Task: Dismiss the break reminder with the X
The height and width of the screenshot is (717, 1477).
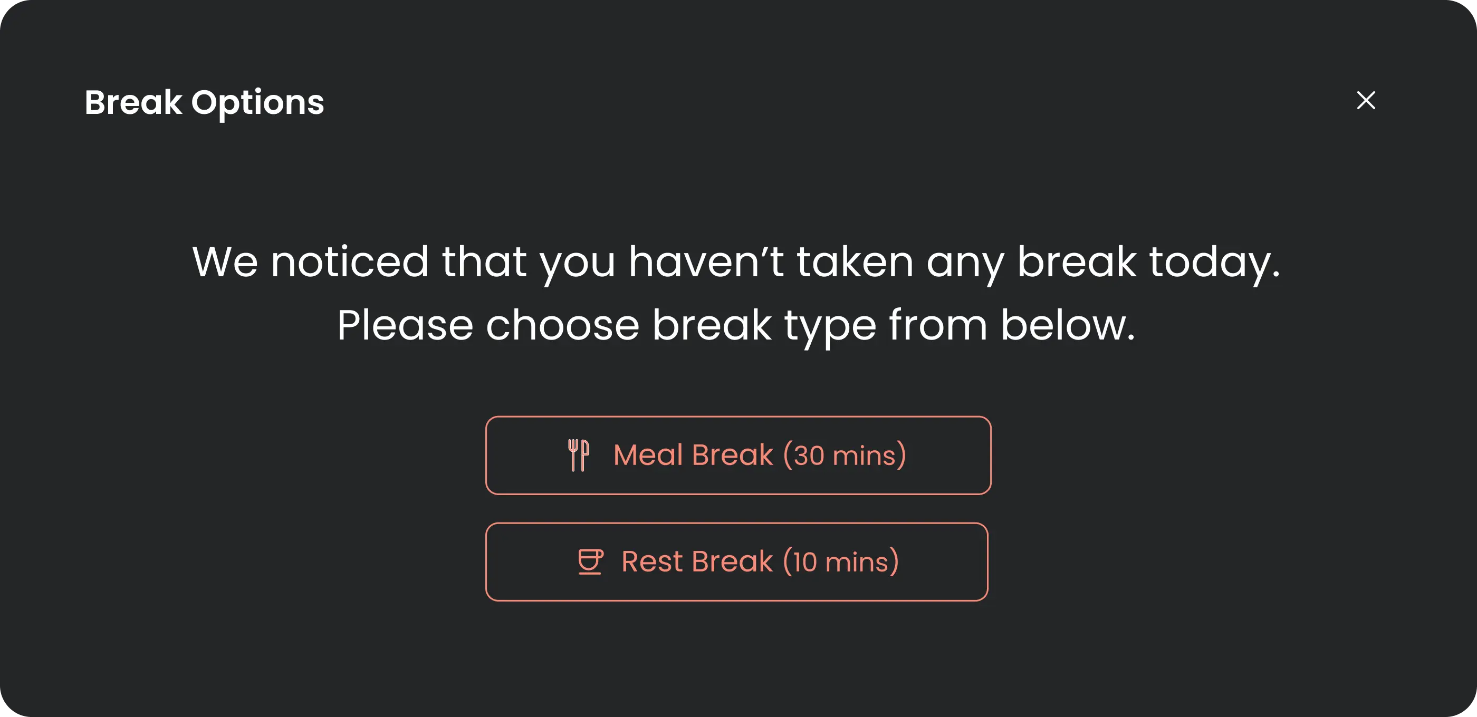Action: (1366, 100)
